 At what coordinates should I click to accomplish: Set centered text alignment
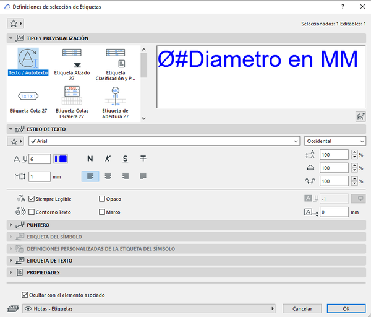[x=108, y=176]
